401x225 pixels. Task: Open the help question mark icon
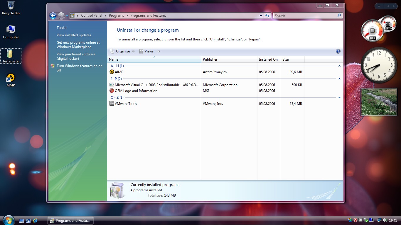tap(338, 51)
